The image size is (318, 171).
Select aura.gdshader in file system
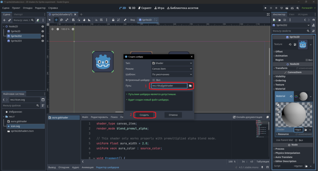pyautogui.click(x=19, y=121)
